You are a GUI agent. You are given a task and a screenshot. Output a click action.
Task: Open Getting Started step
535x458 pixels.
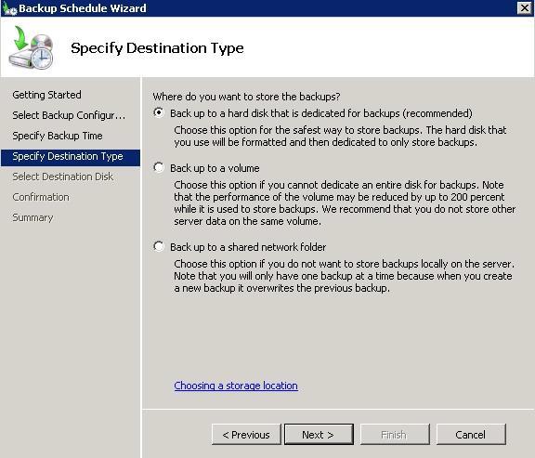46,95
